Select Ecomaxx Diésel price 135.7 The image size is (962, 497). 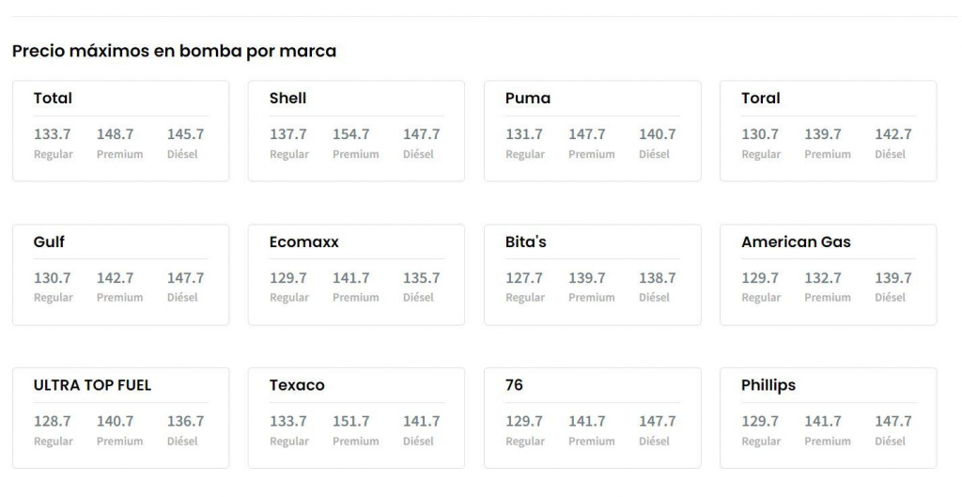click(421, 278)
